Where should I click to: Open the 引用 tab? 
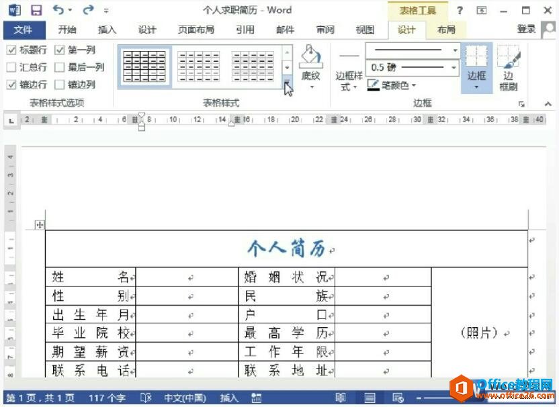coord(245,30)
